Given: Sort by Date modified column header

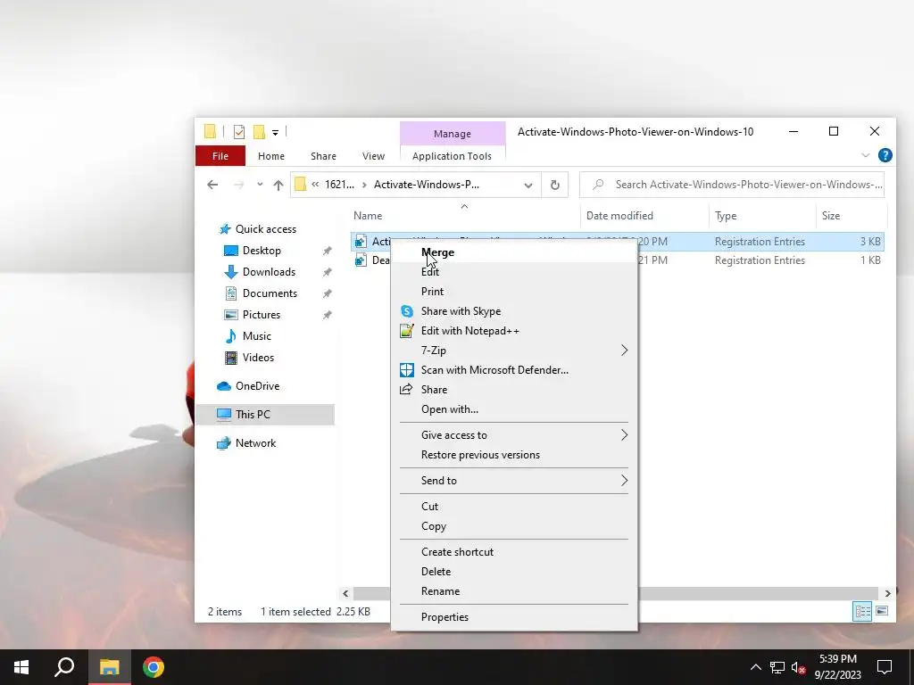Looking at the screenshot, I should pyautogui.click(x=619, y=216).
